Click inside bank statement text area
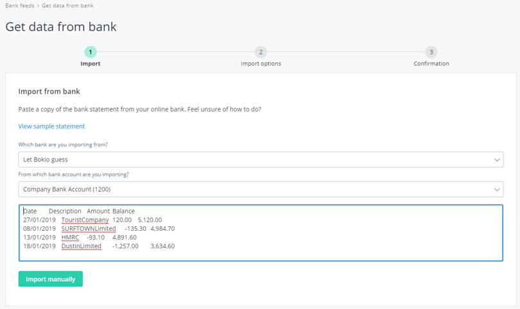 pos(261,233)
